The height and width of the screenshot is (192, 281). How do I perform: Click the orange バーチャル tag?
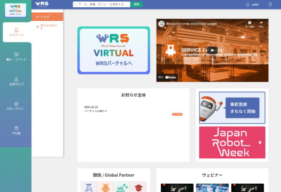pos(177,114)
